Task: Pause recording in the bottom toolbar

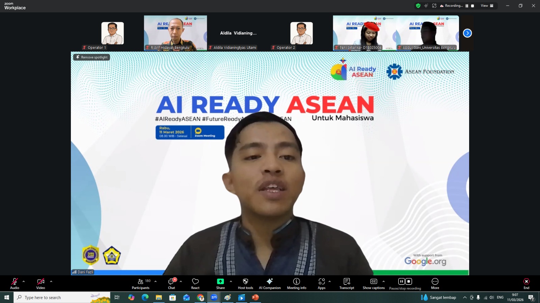Action: click(x=401, y=281)
